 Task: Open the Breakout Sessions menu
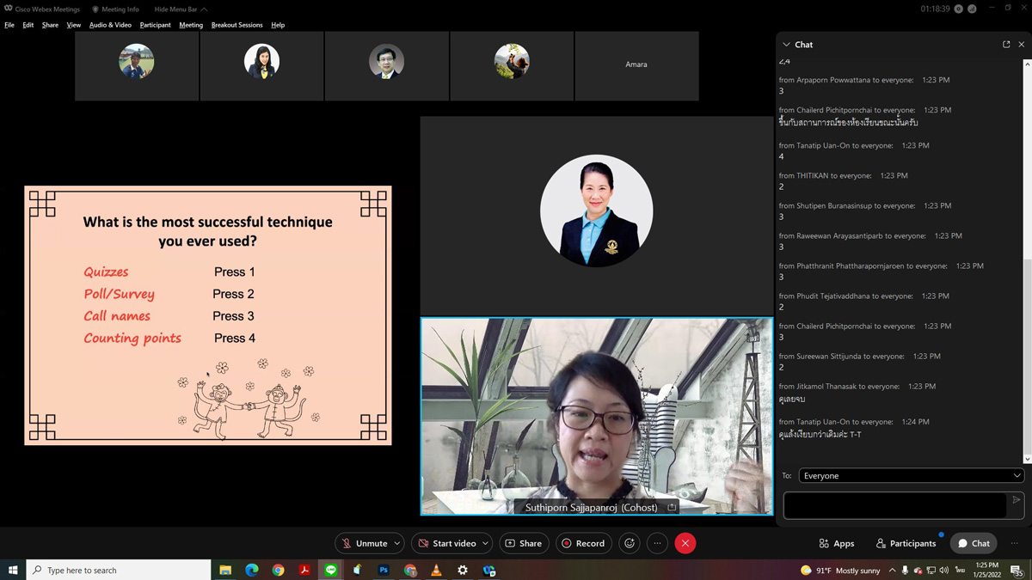[236, 25]
